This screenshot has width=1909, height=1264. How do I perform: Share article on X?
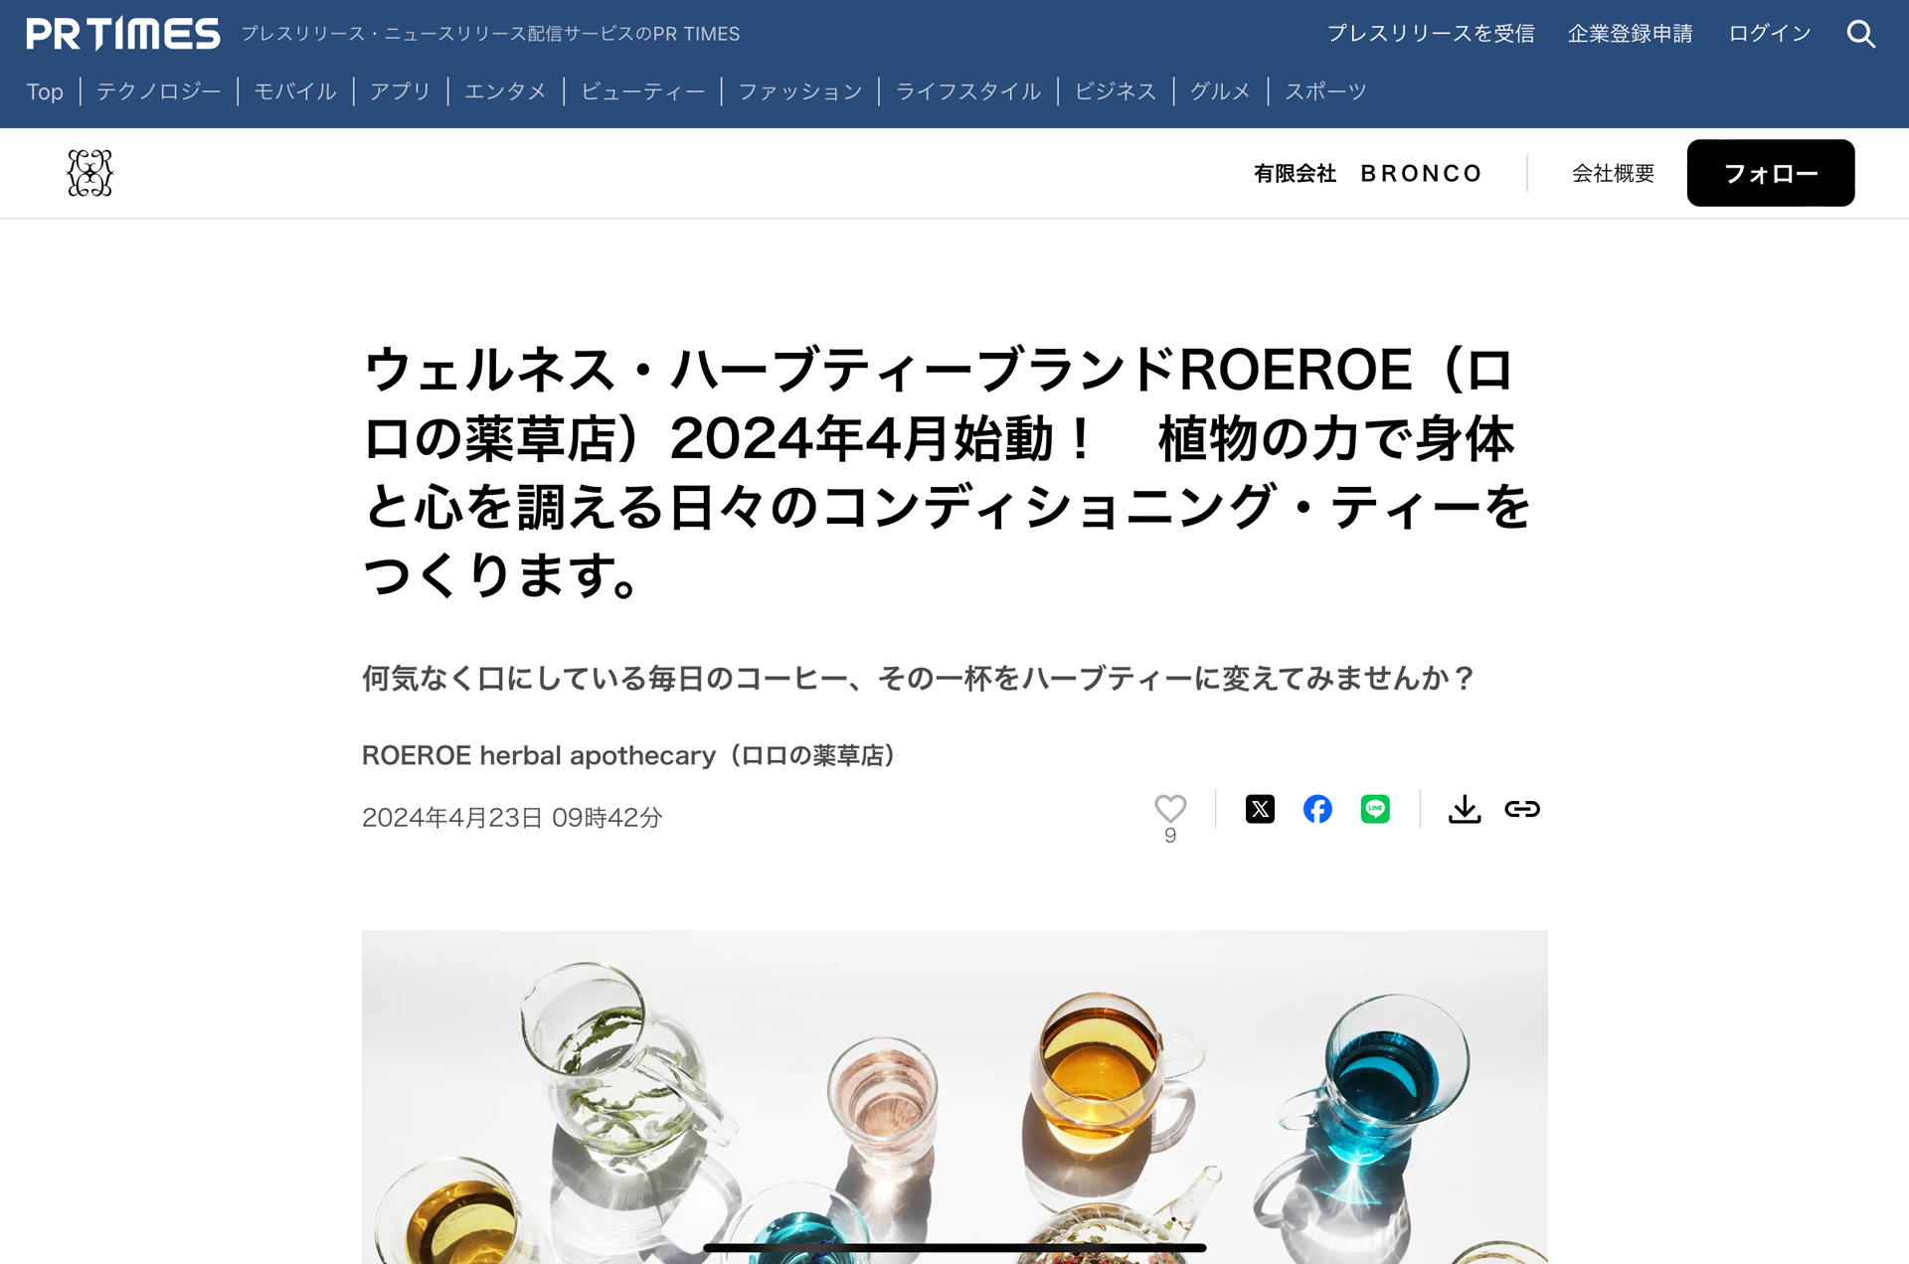[1260, 809]
